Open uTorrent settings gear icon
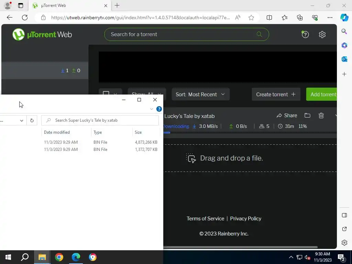The height and width of the screenshot is (264, 352). tap(322, 34)
